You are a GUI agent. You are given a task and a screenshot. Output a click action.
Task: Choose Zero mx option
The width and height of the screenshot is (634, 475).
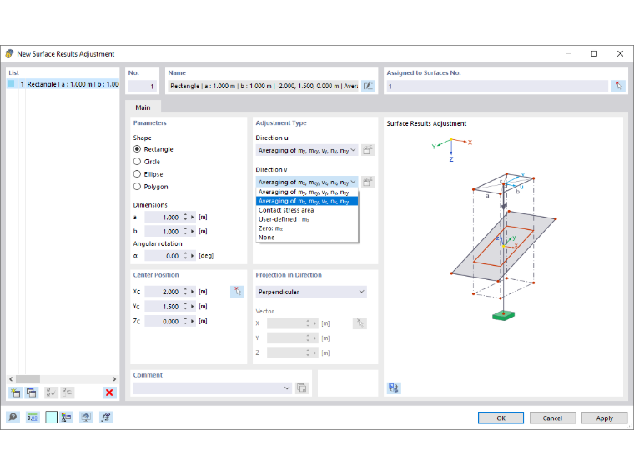[x=307, y=228]
